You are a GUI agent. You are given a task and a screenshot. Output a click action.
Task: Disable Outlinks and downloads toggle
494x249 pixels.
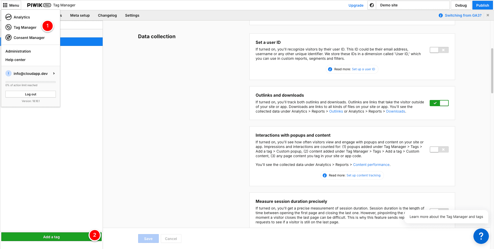click(439, 103)
